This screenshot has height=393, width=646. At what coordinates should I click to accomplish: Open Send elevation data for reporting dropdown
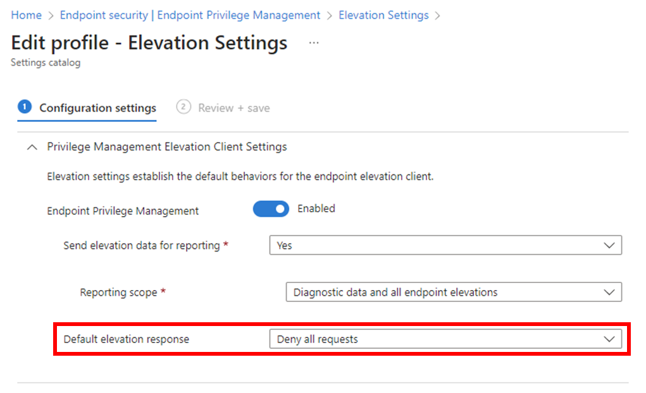click(445, 245)
